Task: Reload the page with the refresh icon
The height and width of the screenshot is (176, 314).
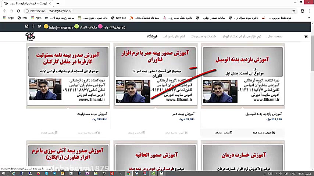Action: pyautogui.click(x=18, y=11)
